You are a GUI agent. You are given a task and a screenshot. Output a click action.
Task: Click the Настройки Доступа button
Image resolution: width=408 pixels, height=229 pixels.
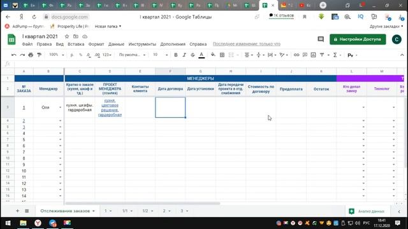358,39
